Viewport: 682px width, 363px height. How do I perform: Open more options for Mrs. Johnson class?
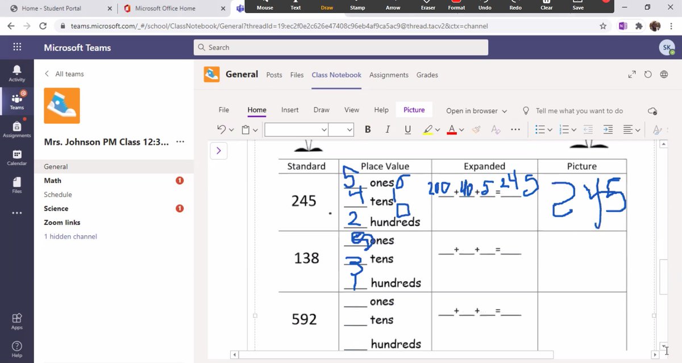tap(180, 142)
